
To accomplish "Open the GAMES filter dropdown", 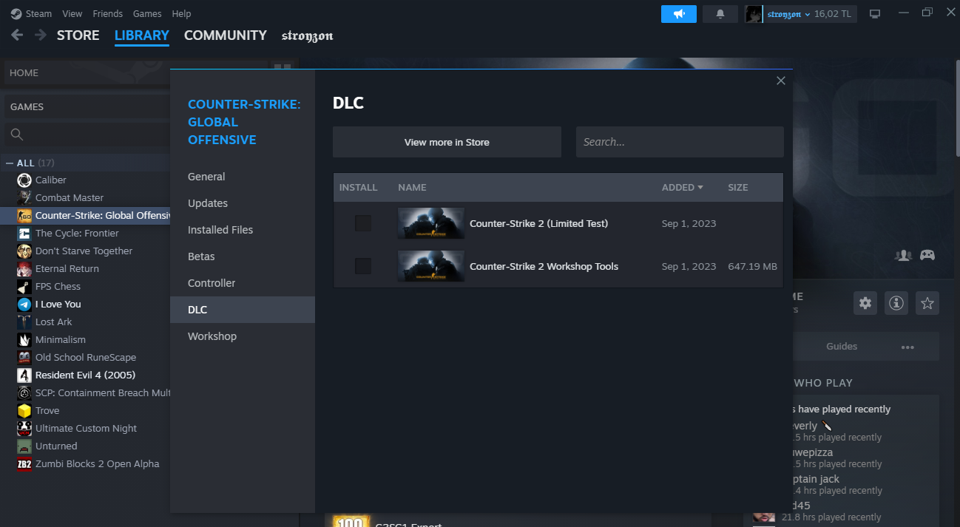I will coord(87,106).
